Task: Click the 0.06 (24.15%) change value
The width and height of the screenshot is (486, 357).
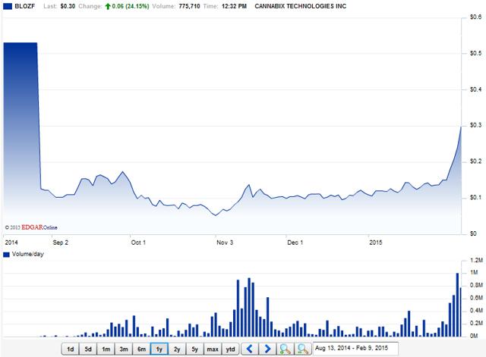Action: [x=131, y=6]
